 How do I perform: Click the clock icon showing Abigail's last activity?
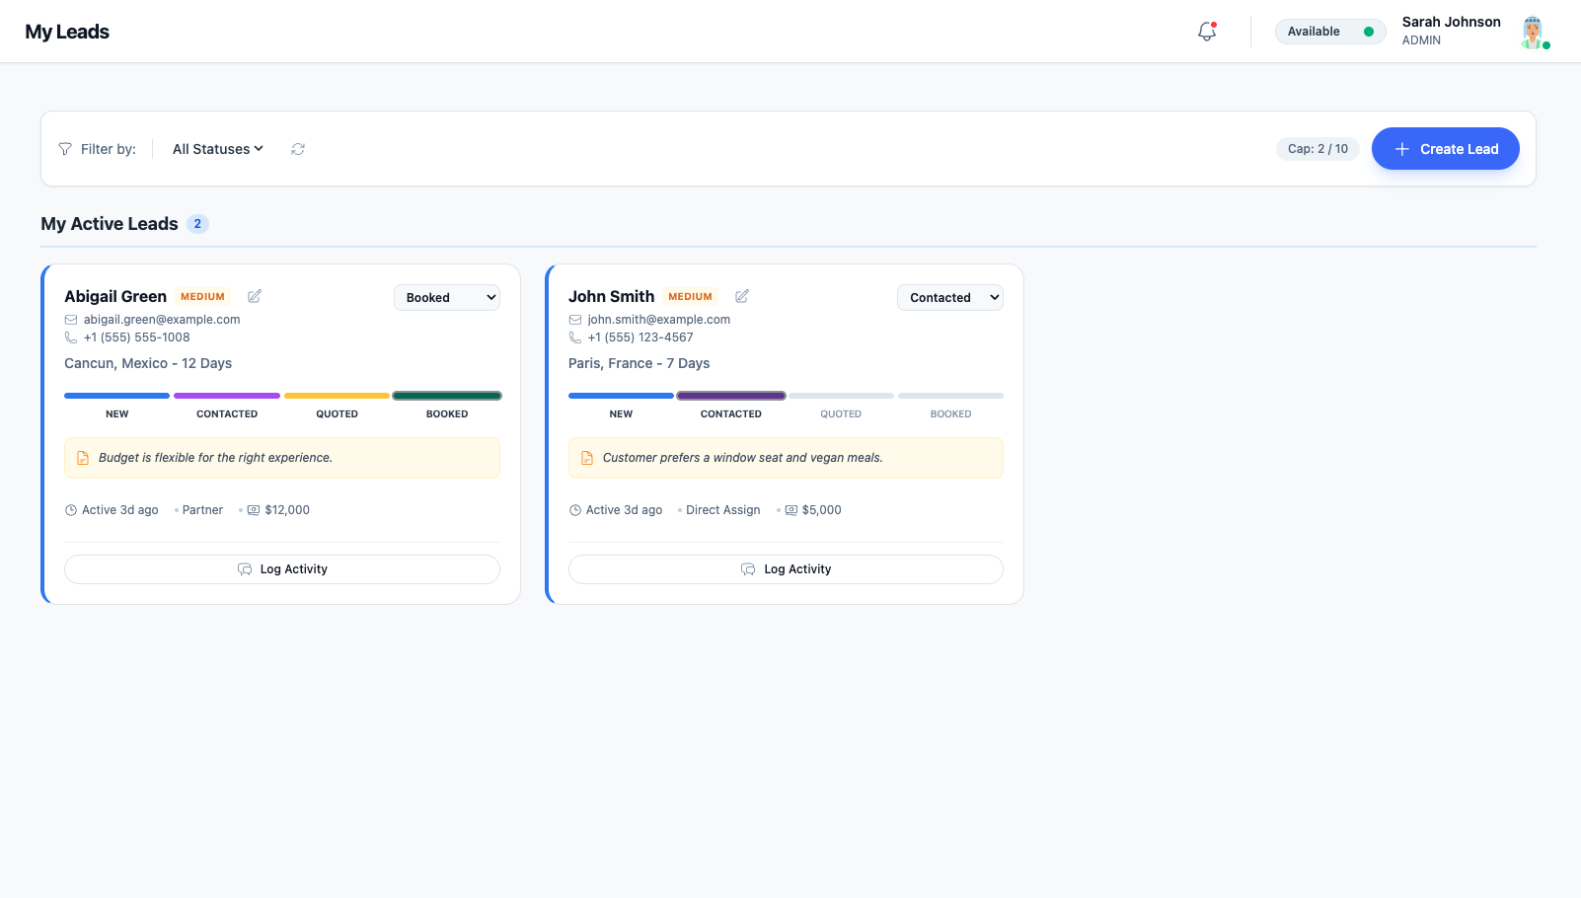coord(70,509)
